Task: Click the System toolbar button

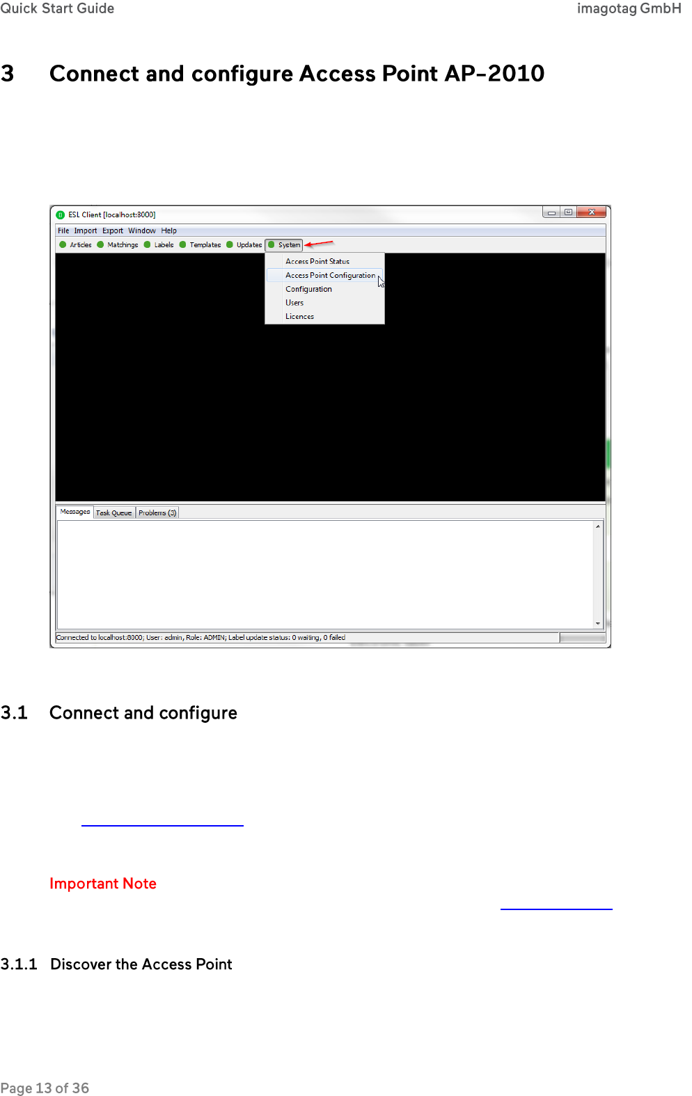Action: tap(284, 245)
